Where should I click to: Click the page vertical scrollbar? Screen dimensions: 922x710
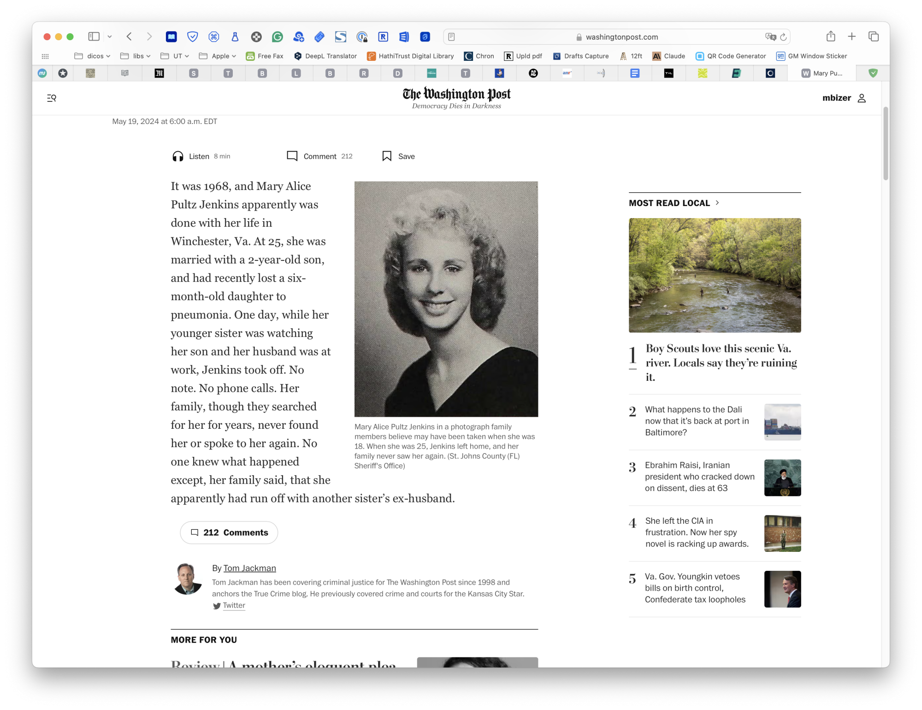pos(886,144)
